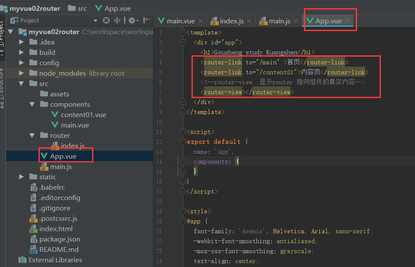Select the .gitignore file
415x267 pixels.
54,208
